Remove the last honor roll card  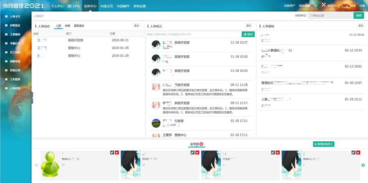click(x=358, y=152)
